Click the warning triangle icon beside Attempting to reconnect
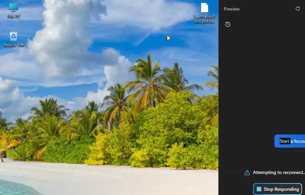Image resolution: width=305 pixels, height=195 pixels. tap(247, 173)
